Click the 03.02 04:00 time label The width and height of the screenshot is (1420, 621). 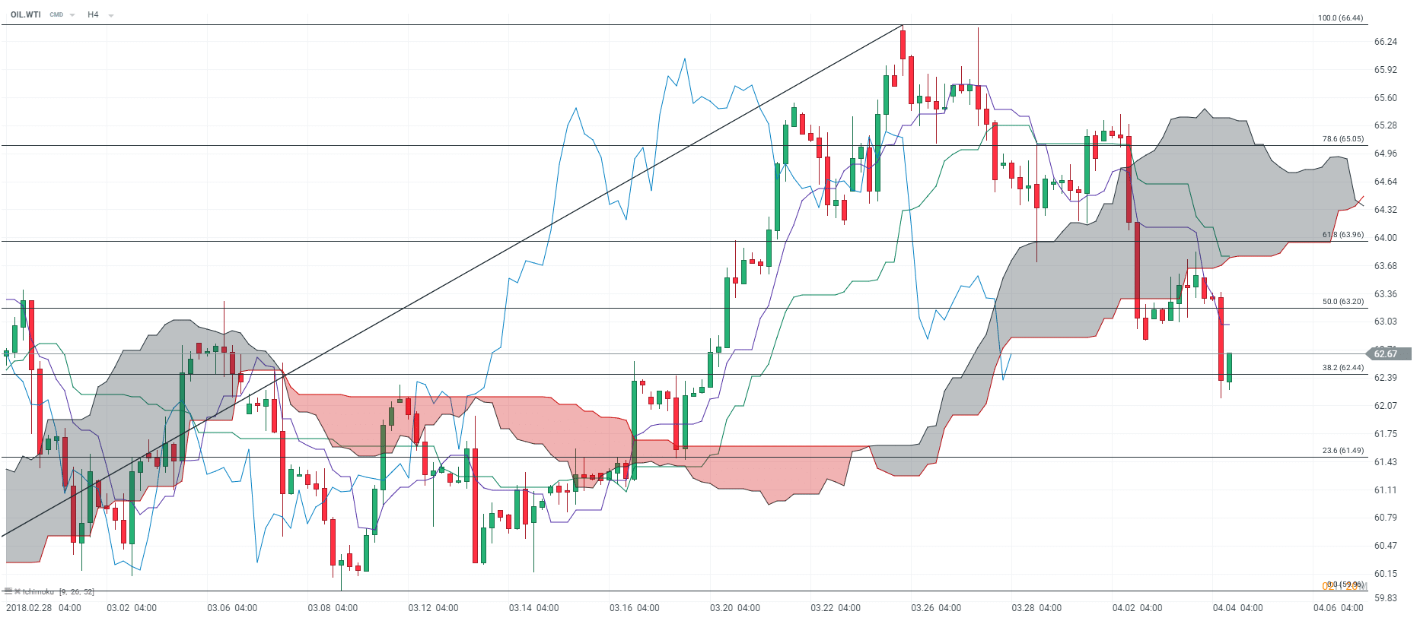tap(132, 608)
